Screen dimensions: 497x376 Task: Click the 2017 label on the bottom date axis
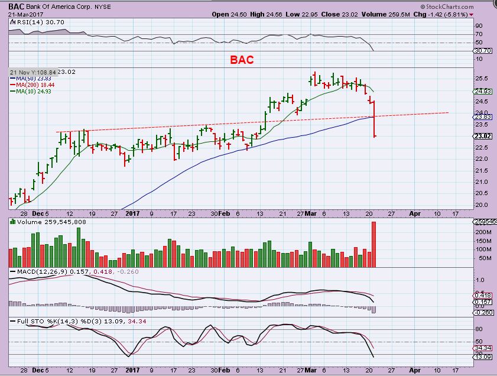(132, 370)
